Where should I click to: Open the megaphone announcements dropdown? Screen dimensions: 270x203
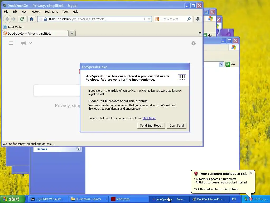[26, 43]
